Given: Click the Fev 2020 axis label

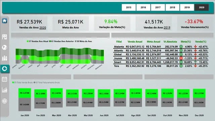Looking at the screenshot, I should coord(41,115).
